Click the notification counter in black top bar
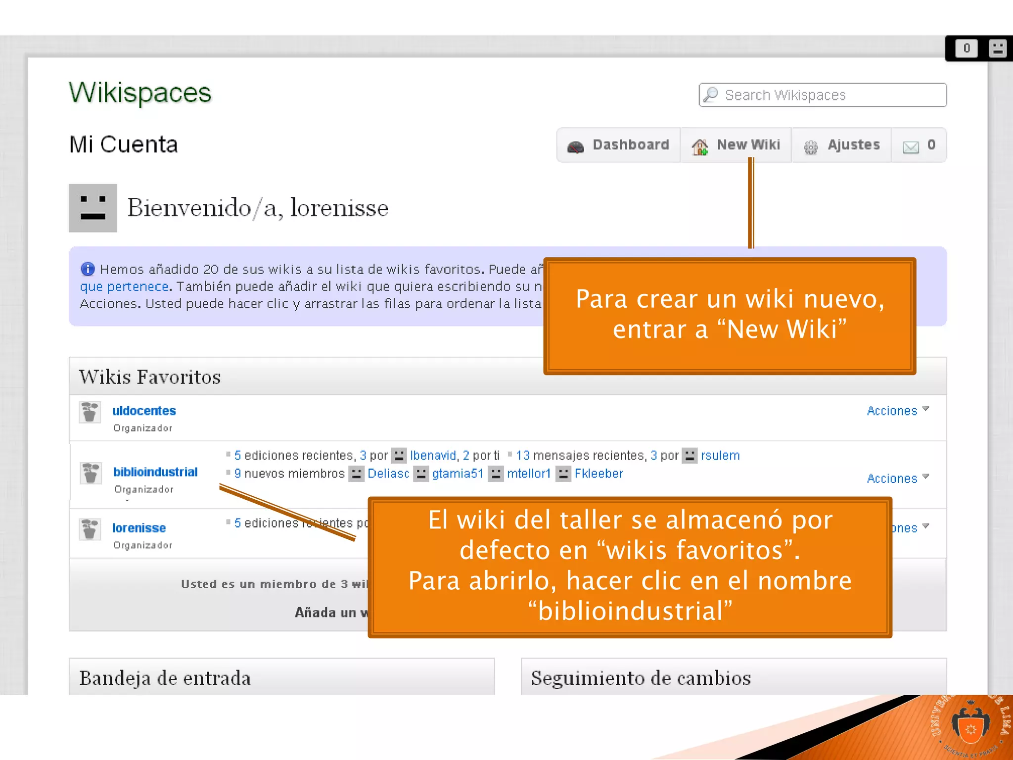The image size is (1013, 760). click(x=967, y=48)
